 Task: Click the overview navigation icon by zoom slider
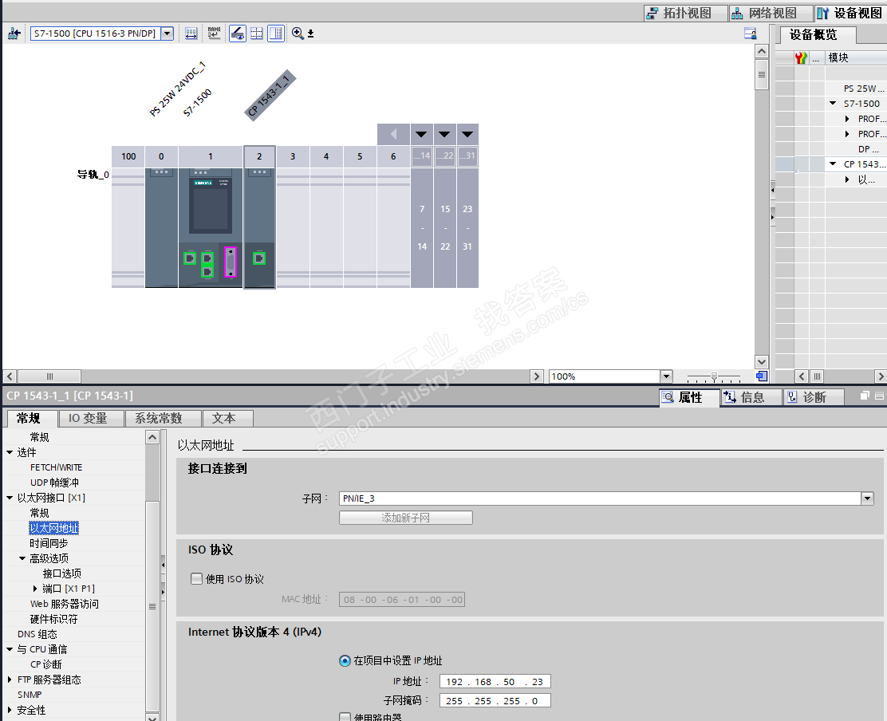coord(762,376)
